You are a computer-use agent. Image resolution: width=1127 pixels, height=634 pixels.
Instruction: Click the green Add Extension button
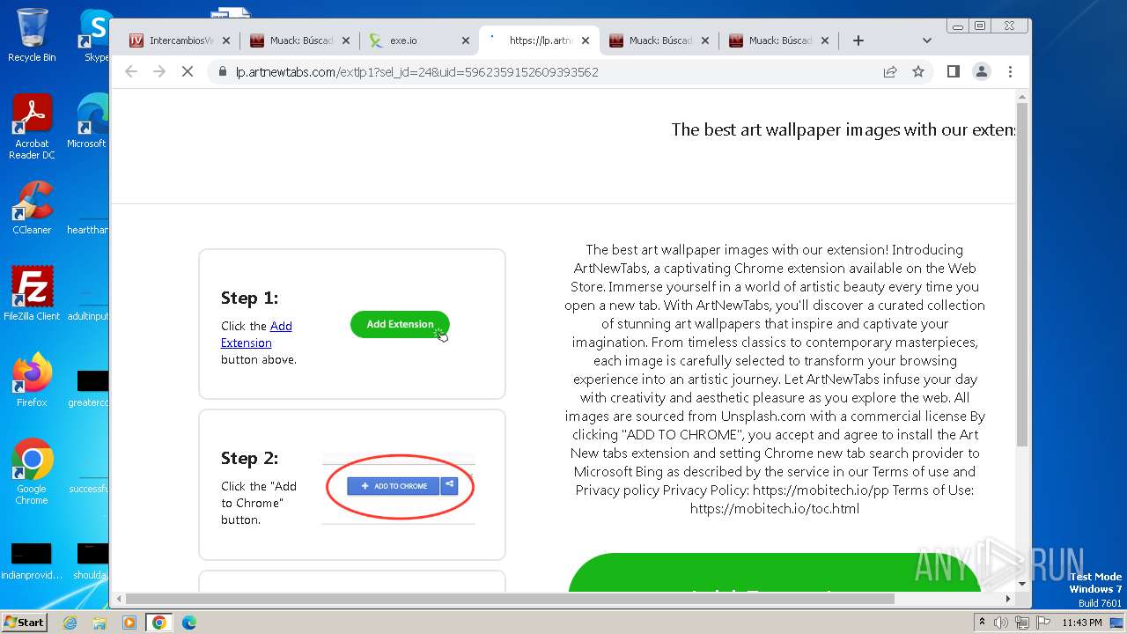point(400,324)
